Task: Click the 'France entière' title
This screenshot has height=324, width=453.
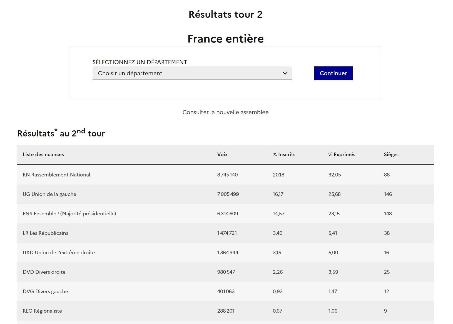Action: (x=225, y=39)
